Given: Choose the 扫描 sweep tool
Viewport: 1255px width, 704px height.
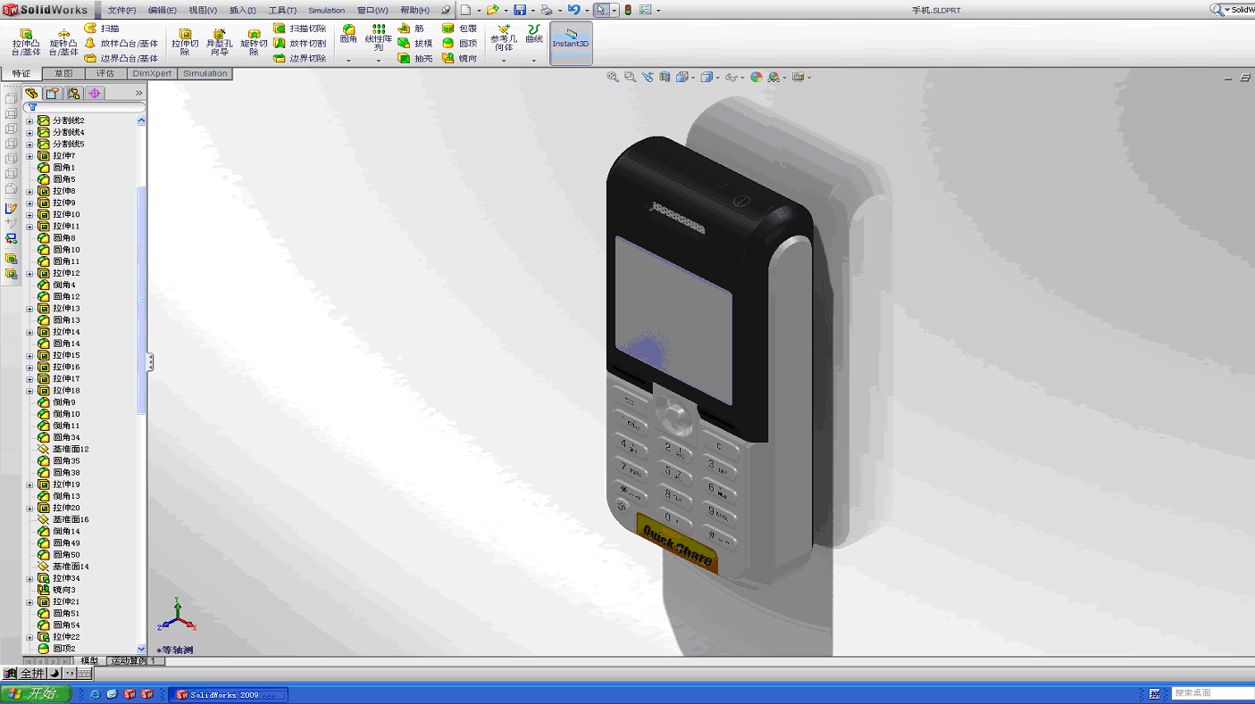Looking at the screenshot, I should coord(102,29).
